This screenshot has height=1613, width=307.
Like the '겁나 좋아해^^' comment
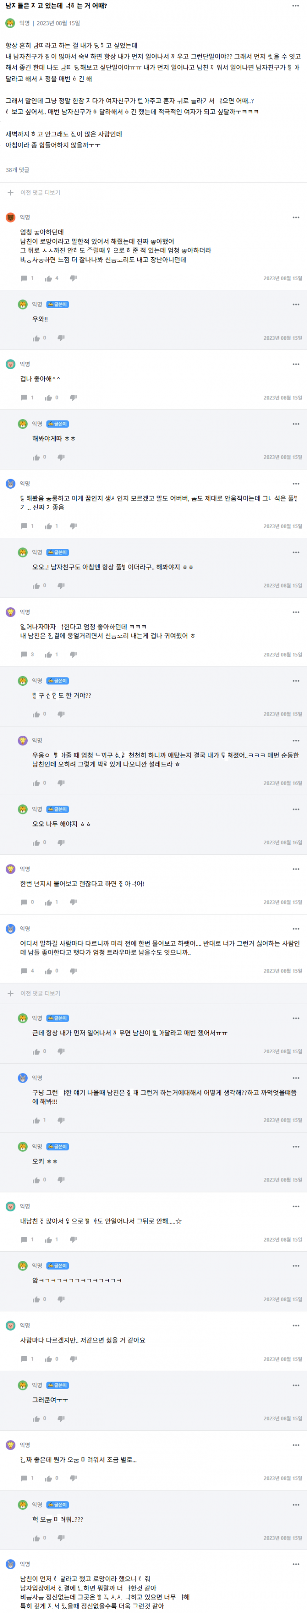click(x=49, y=398)
